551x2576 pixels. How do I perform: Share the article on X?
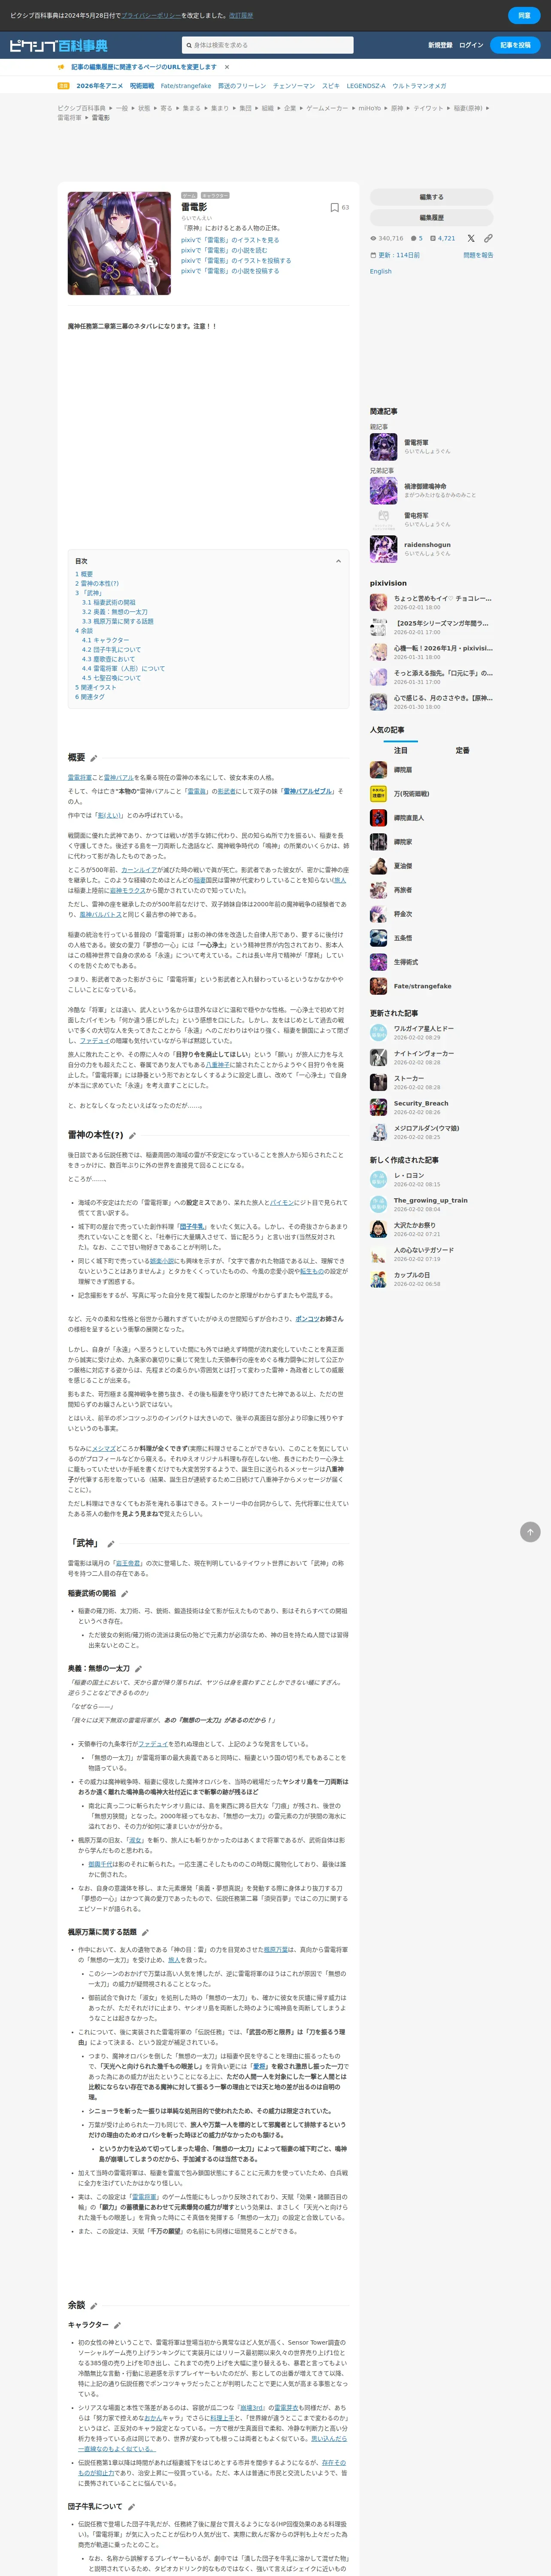tap(471, 238)
